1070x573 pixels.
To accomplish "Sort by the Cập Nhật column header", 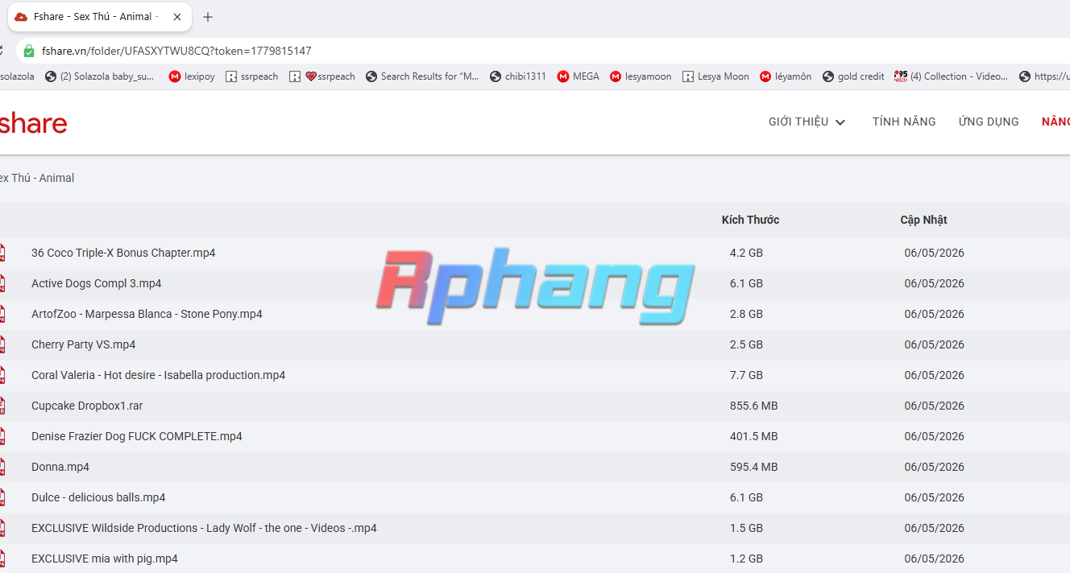I will point(923,220).
